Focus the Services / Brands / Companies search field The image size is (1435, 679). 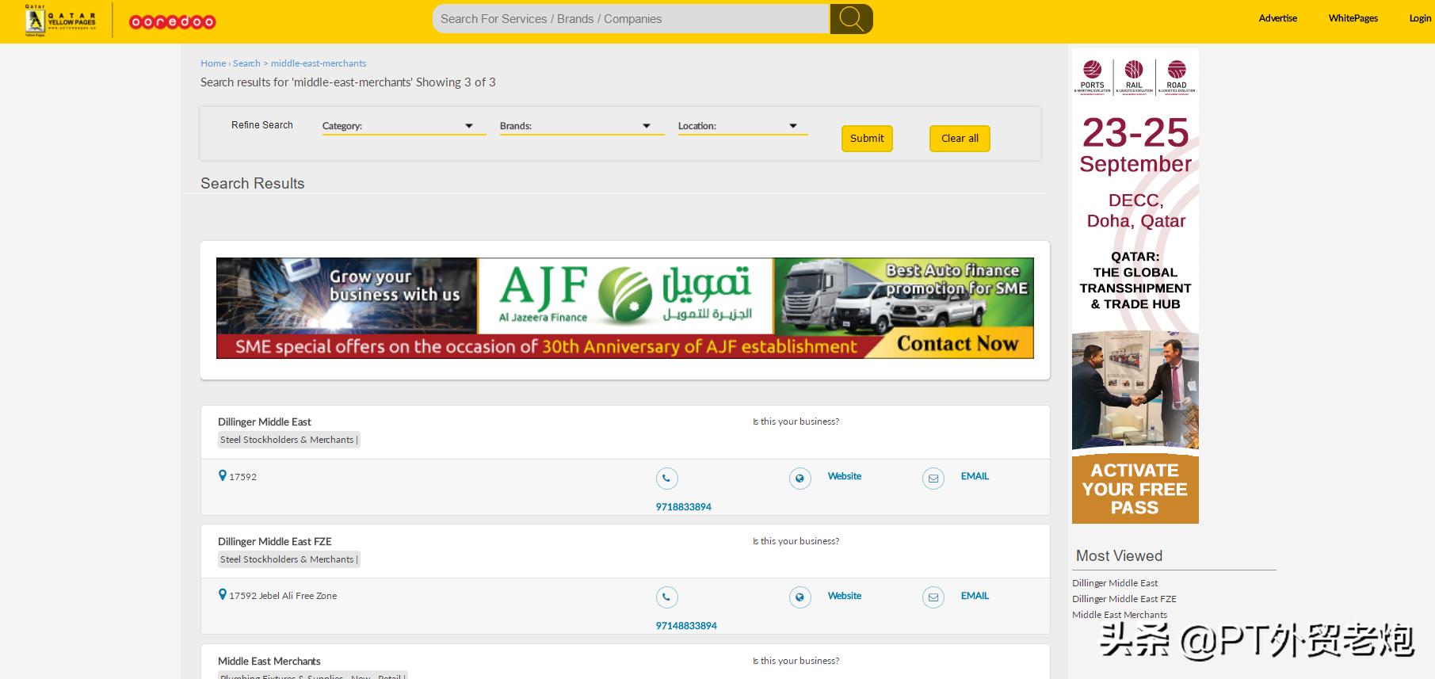click(630, 19)
